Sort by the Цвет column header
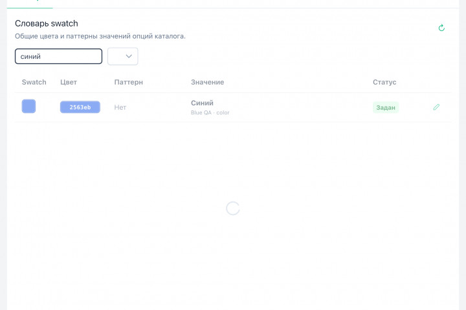The height and width of the screenshot is (310, 466). [69, 82]
